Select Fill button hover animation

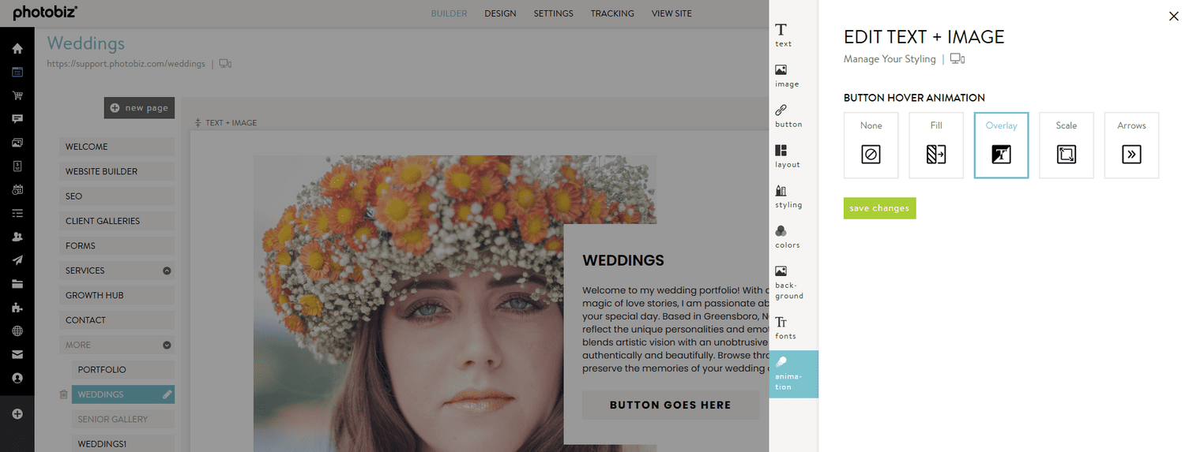[936, 145]
